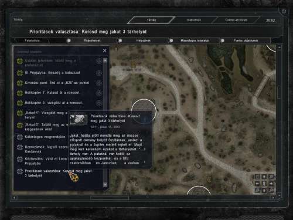
Task: Click the circled map marker at center
Action: [x=144, y=111]
